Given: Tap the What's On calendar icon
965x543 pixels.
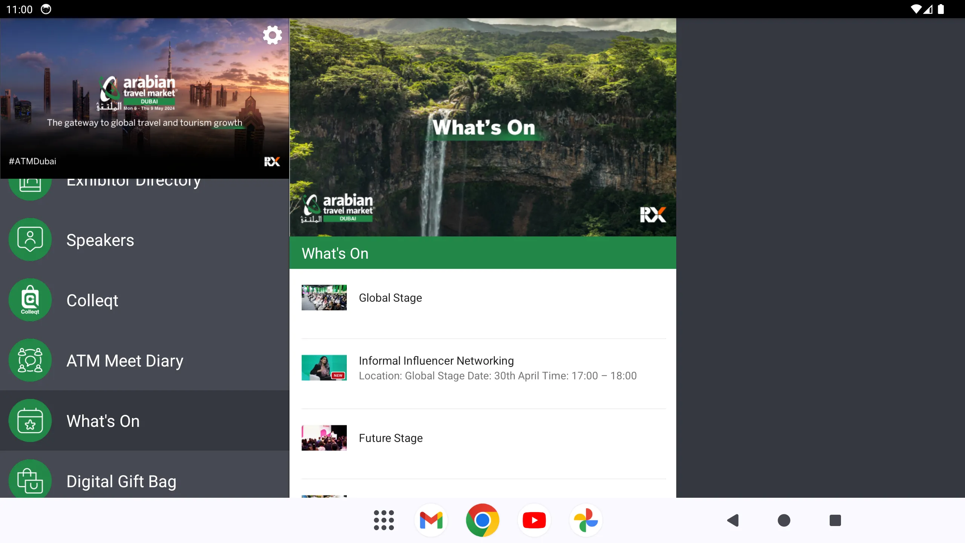Looking at the screenshot, I should click(30, 420).
